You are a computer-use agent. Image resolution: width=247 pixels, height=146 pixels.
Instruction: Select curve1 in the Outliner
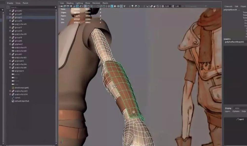pos(18,98)
